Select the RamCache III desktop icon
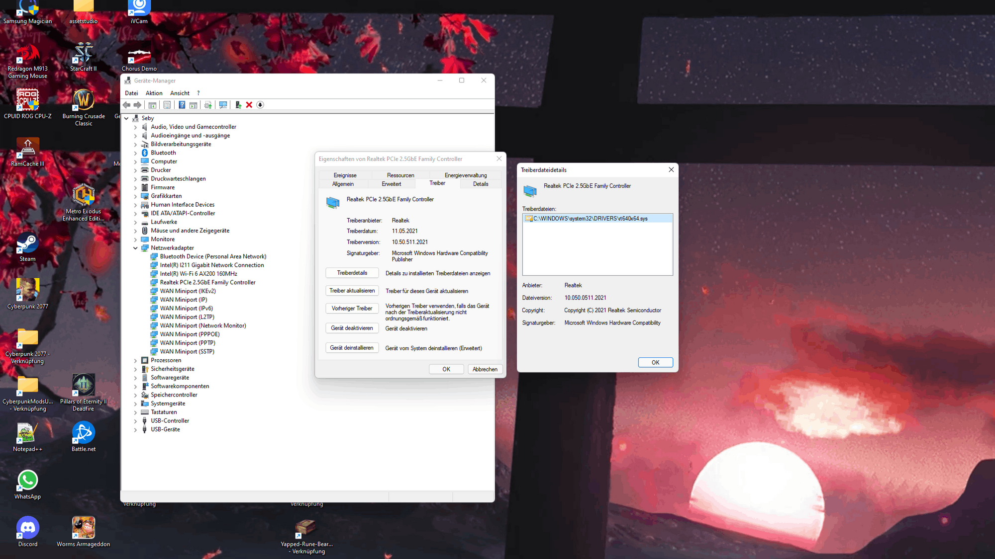This screenshot has height=559, width=995. [x=27, y=152]
